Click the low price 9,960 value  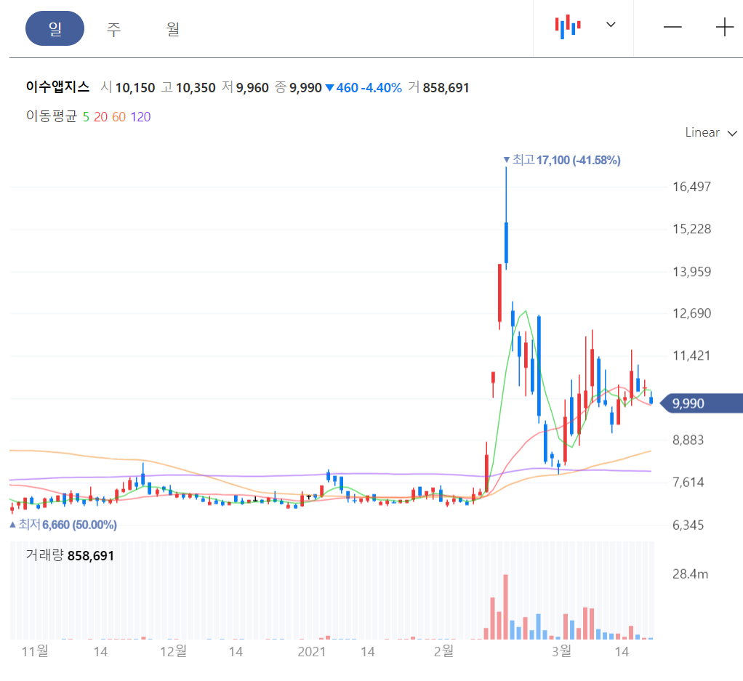click(252, 88)
